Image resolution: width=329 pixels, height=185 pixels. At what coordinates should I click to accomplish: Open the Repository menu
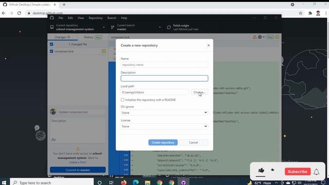[96, 18]
